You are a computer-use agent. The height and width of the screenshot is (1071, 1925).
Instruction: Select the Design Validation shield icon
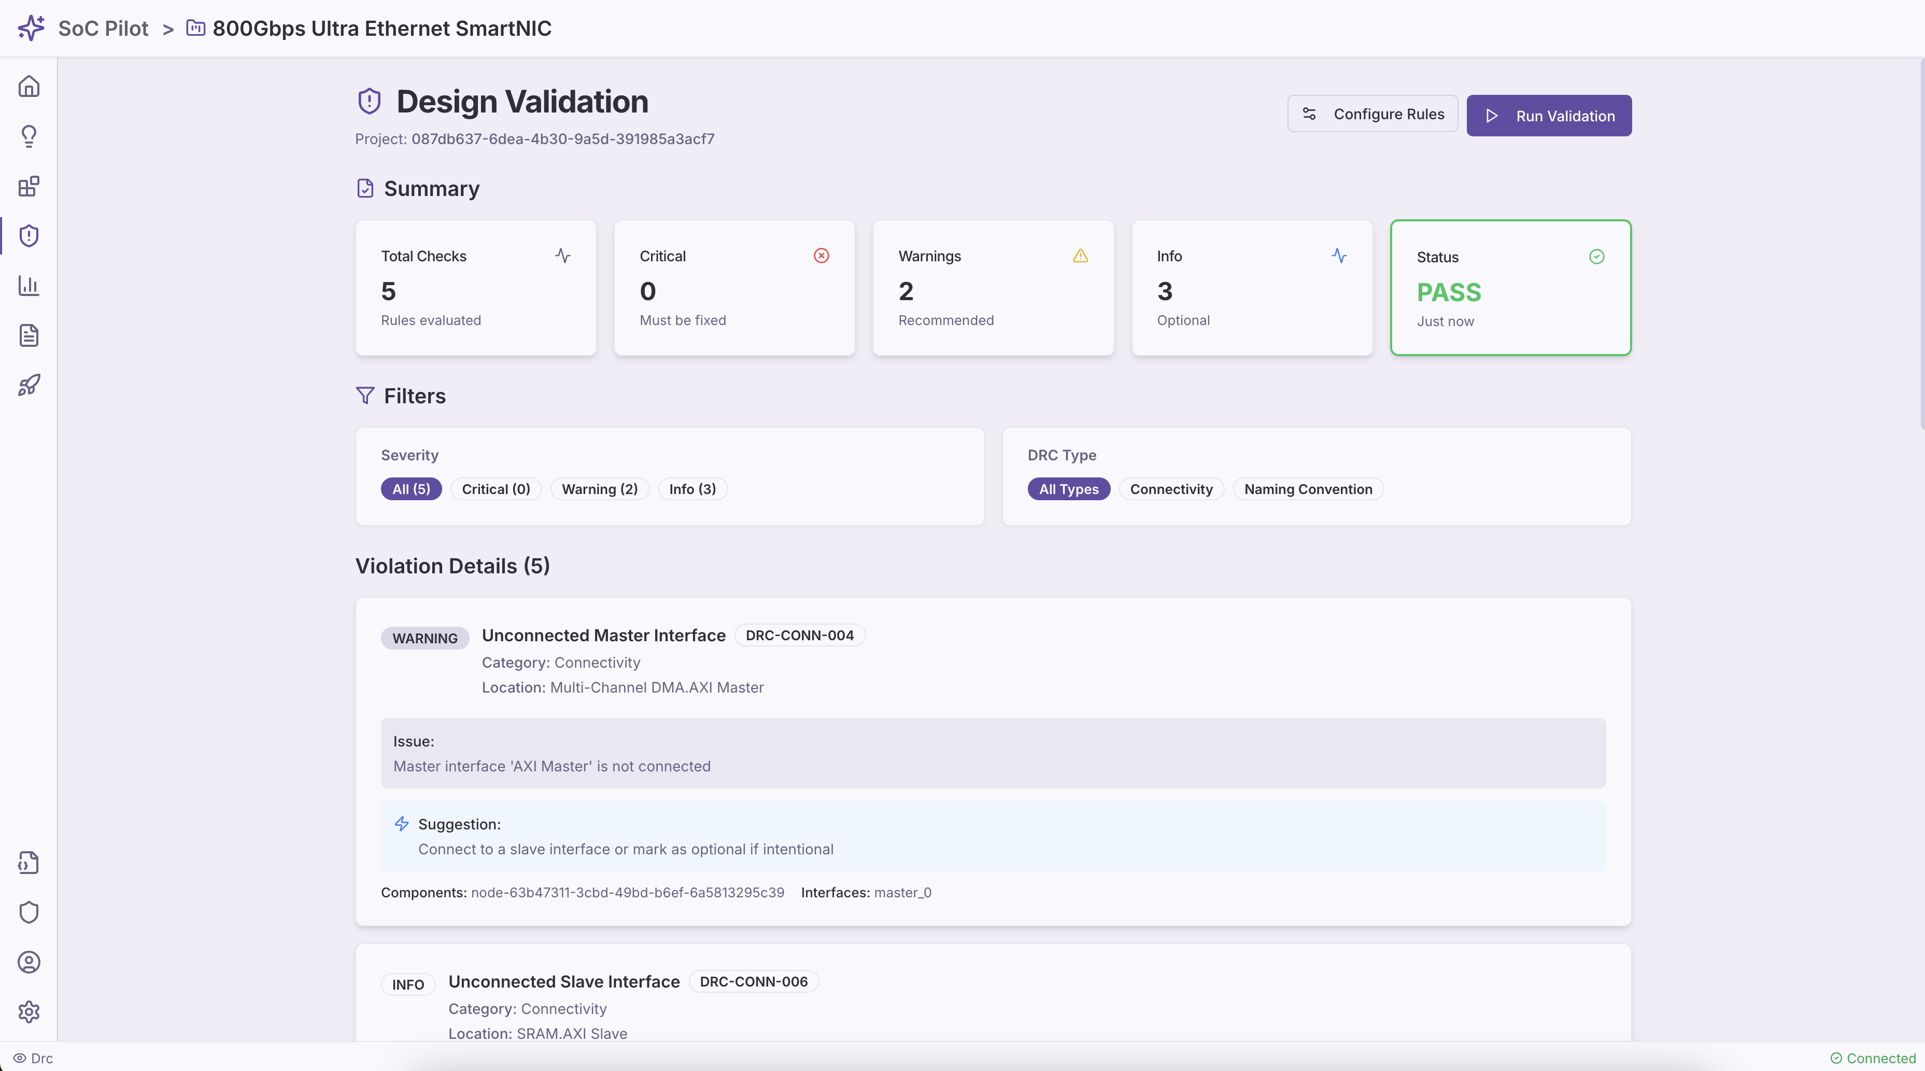tap(29, 235)
